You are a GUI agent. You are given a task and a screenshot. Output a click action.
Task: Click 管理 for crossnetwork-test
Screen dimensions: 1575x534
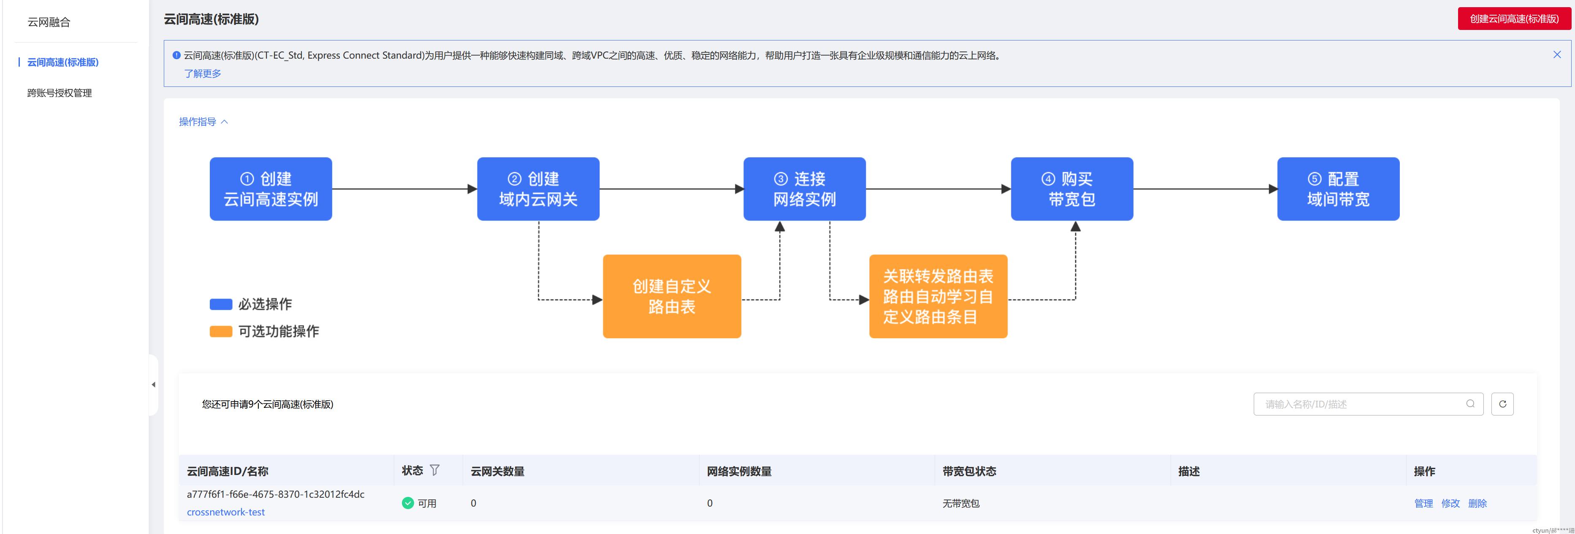pos(1423,504)
